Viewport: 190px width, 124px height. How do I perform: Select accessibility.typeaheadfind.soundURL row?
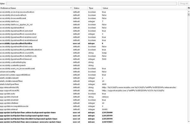point(94,53)
